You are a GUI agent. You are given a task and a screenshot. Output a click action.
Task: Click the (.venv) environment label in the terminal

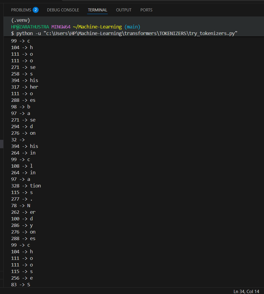tap(20, 20)
